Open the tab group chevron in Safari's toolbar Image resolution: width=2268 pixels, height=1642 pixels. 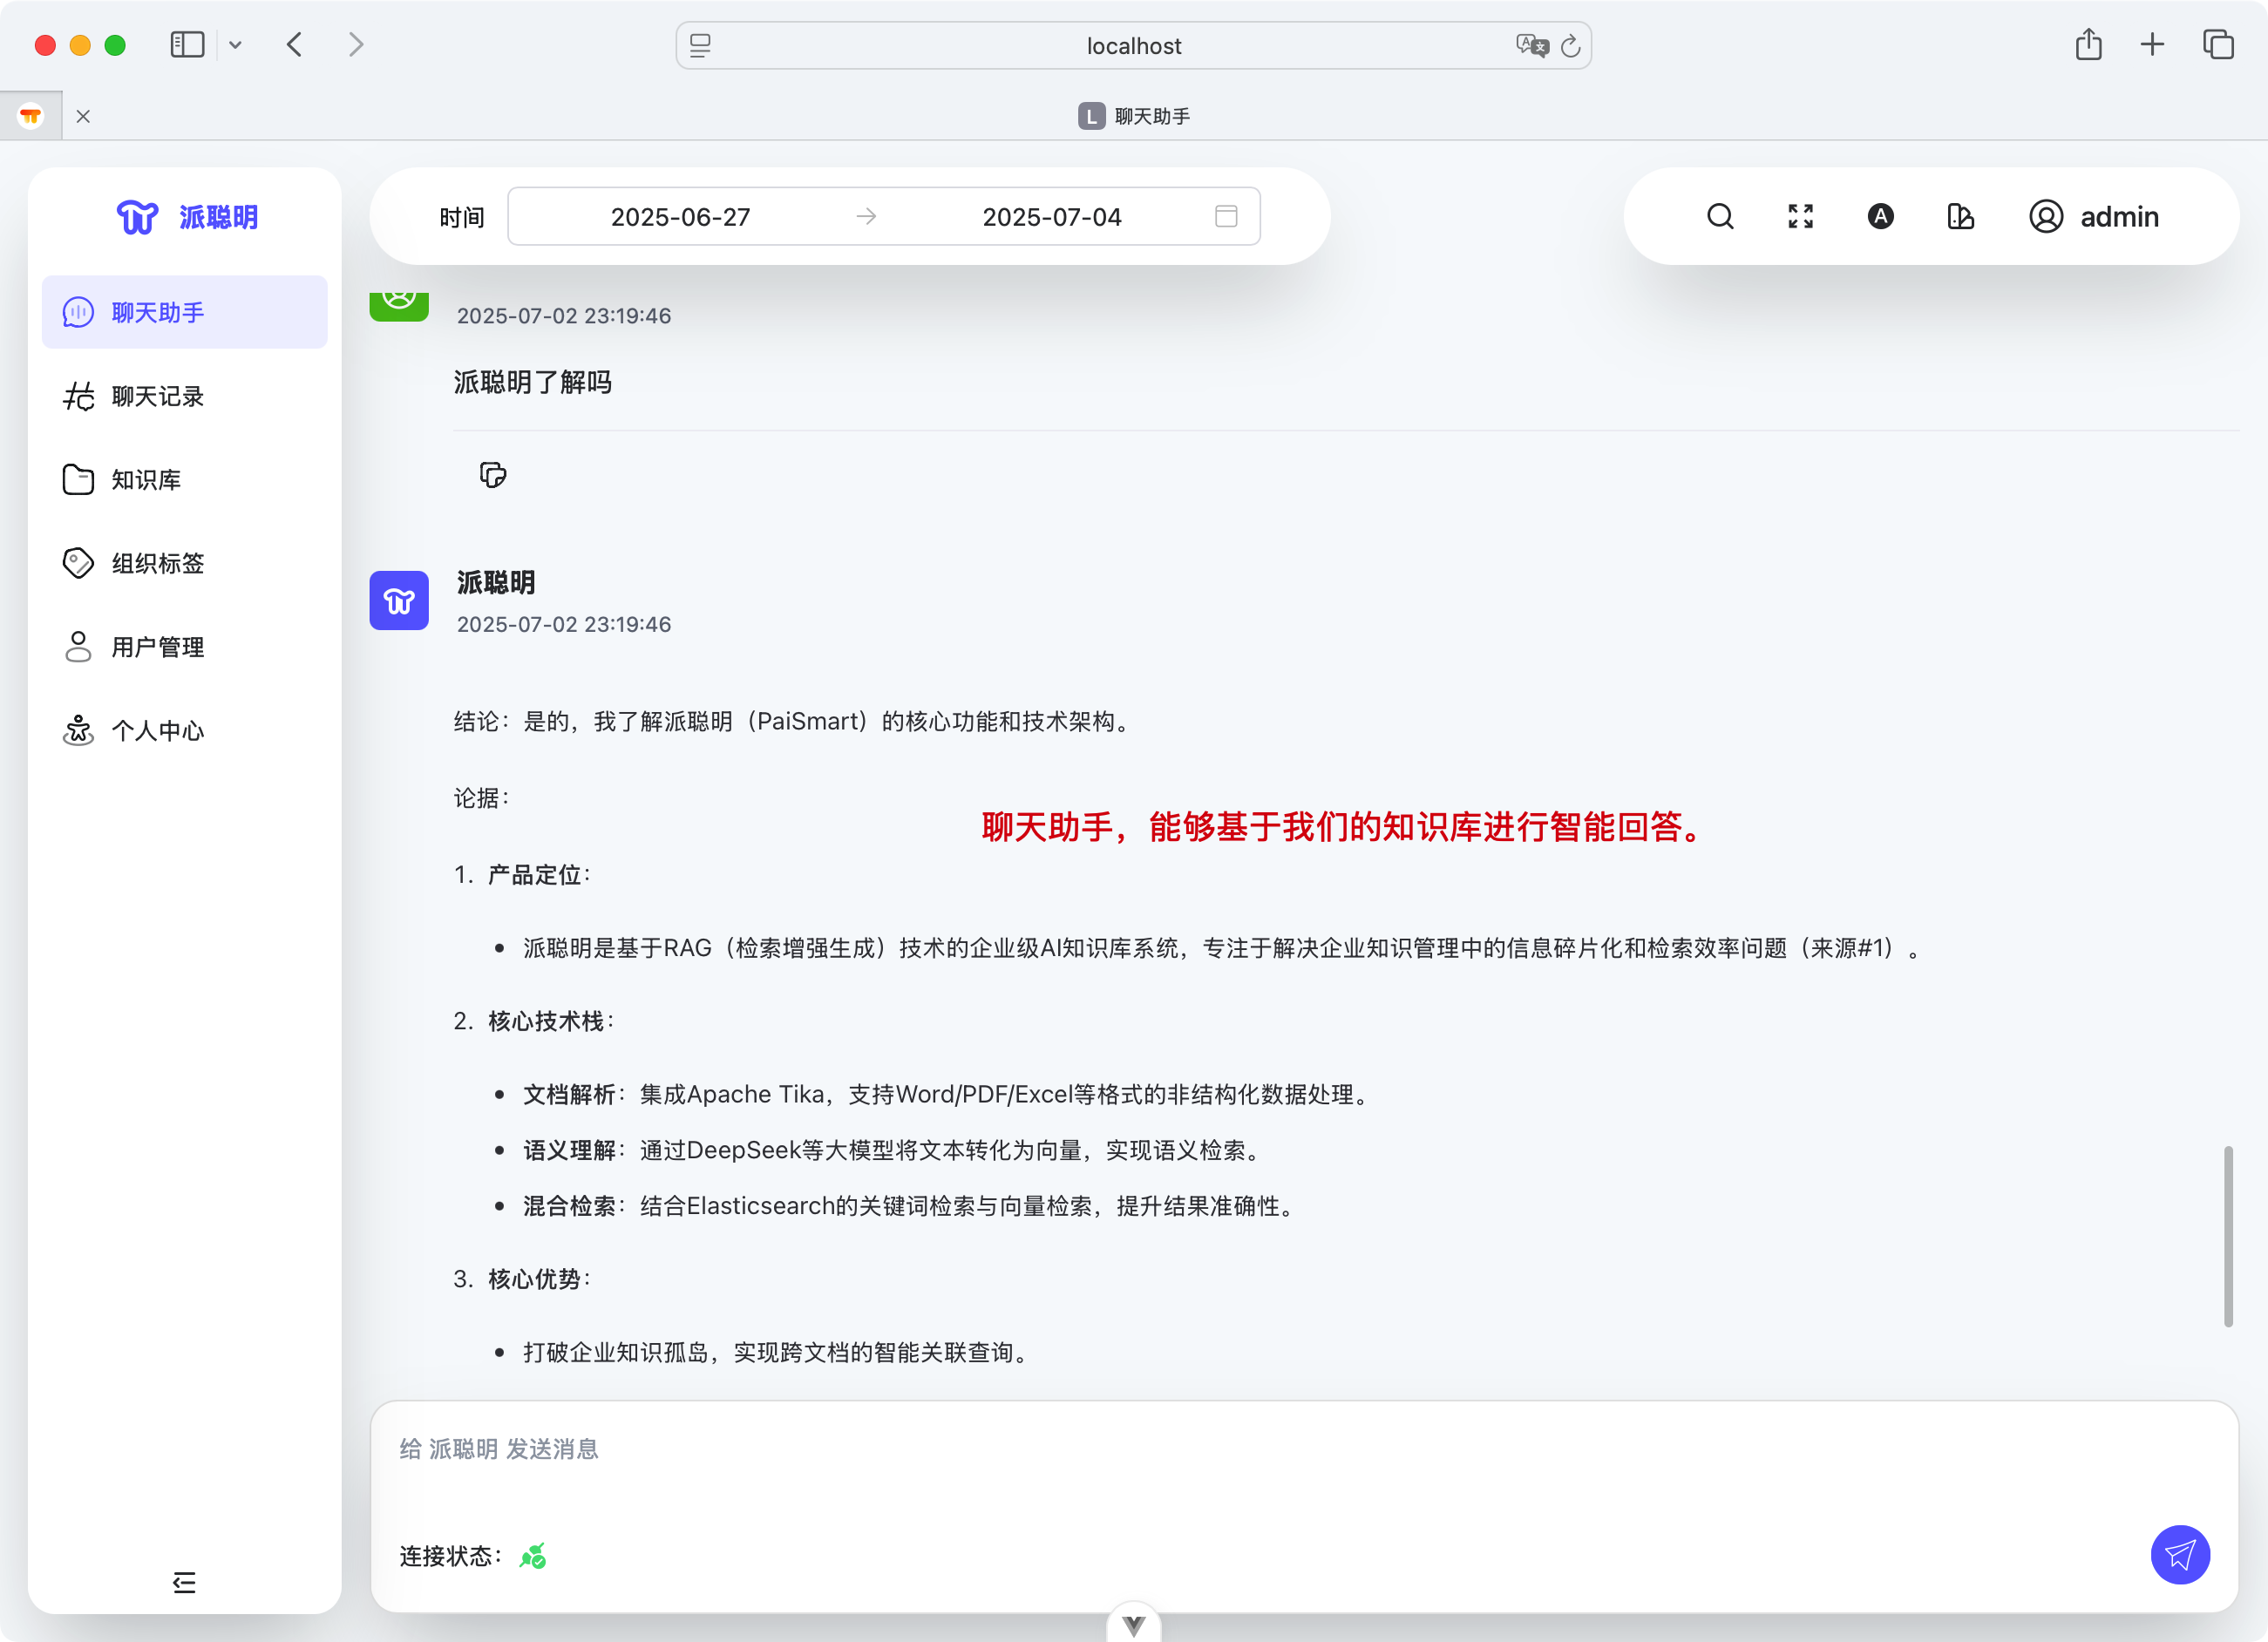(x=236, y=45)
